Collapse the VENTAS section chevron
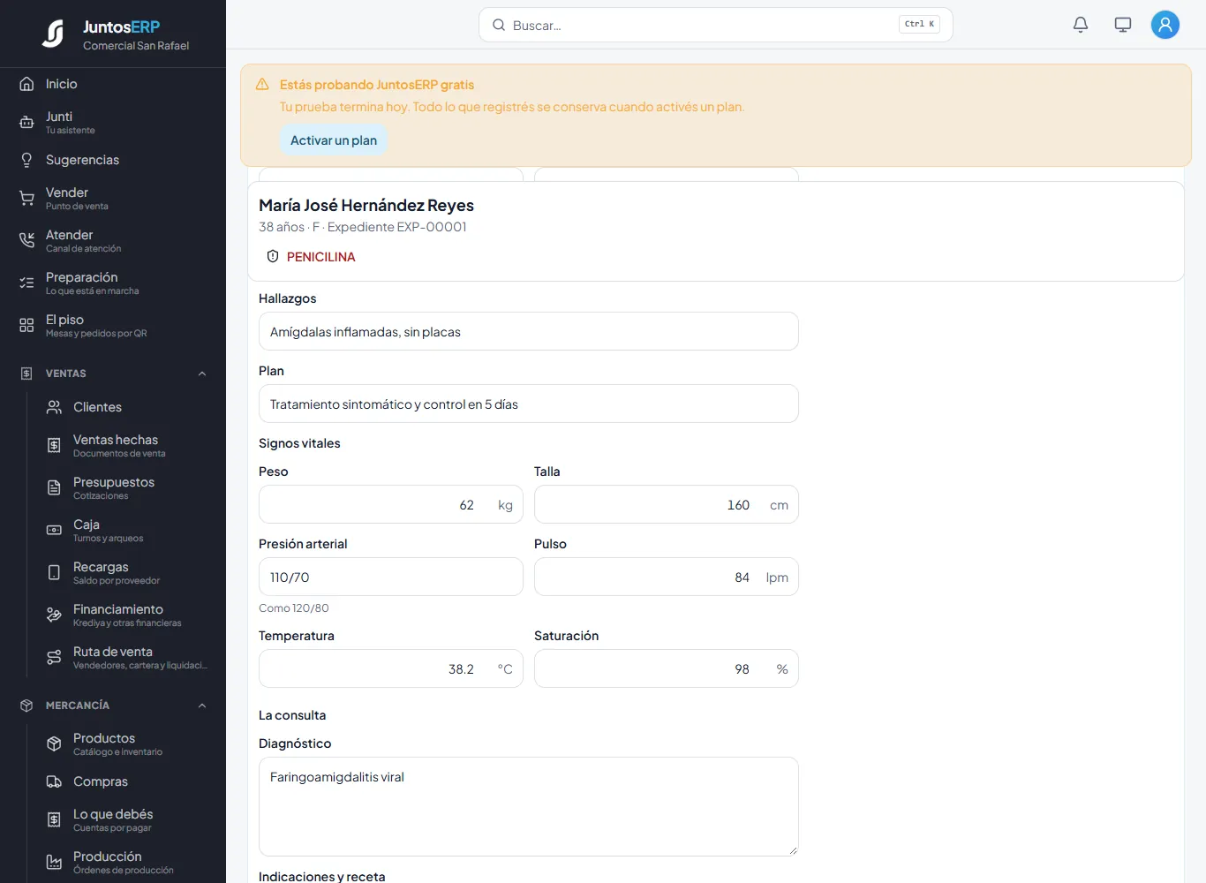 [202, 374]
